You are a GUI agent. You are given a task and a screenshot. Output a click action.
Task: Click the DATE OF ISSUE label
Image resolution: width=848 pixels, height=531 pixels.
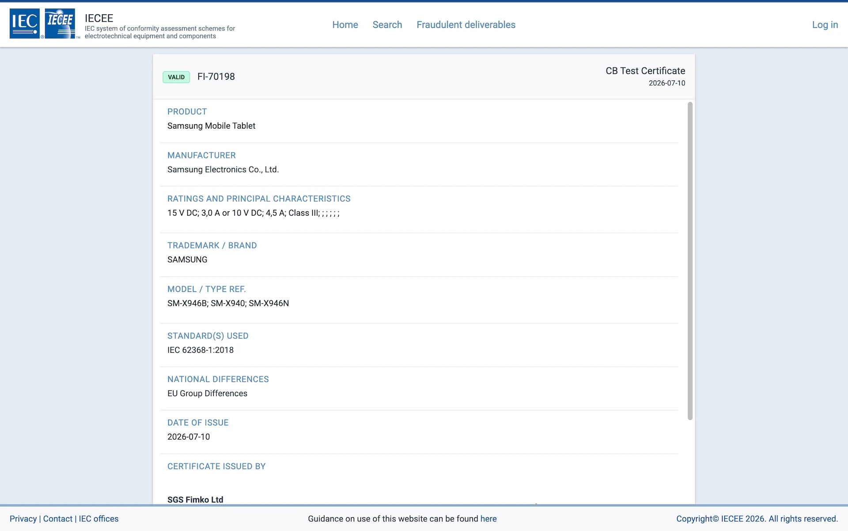198,423
